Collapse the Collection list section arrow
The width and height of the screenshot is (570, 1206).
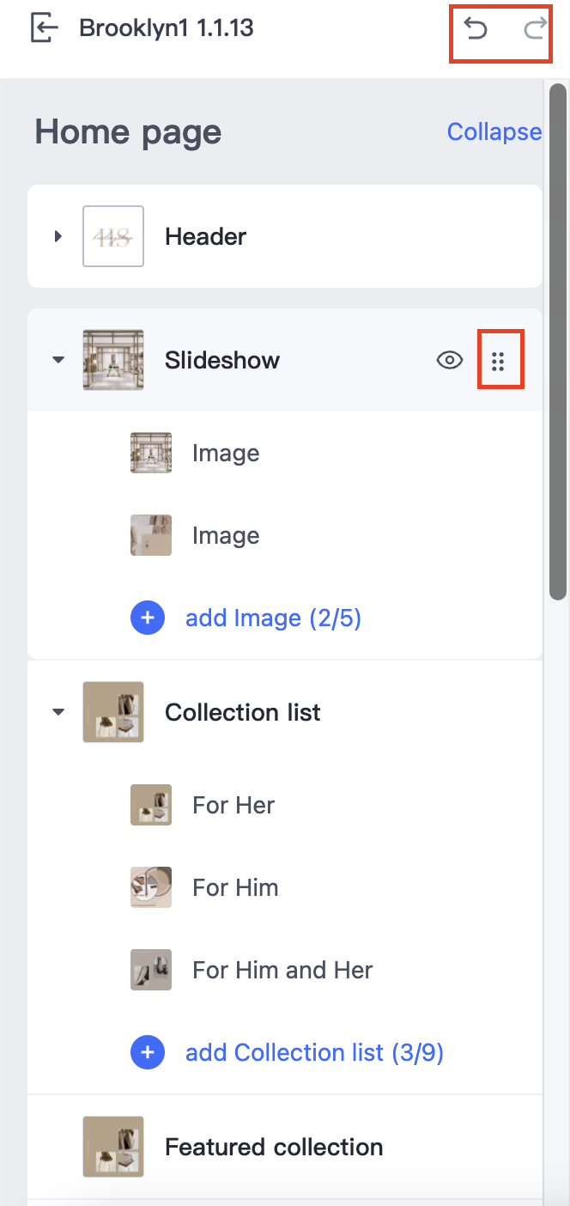pos(58,712)
